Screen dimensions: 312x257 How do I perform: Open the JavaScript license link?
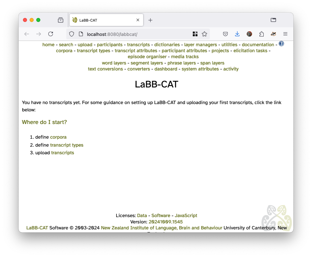(x=186, y=216)
